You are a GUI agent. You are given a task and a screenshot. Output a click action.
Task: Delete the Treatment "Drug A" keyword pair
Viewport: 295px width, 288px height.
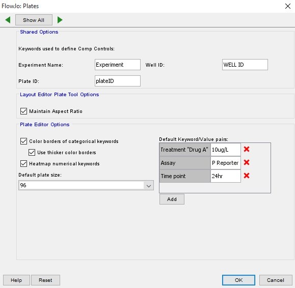point(247,150)
